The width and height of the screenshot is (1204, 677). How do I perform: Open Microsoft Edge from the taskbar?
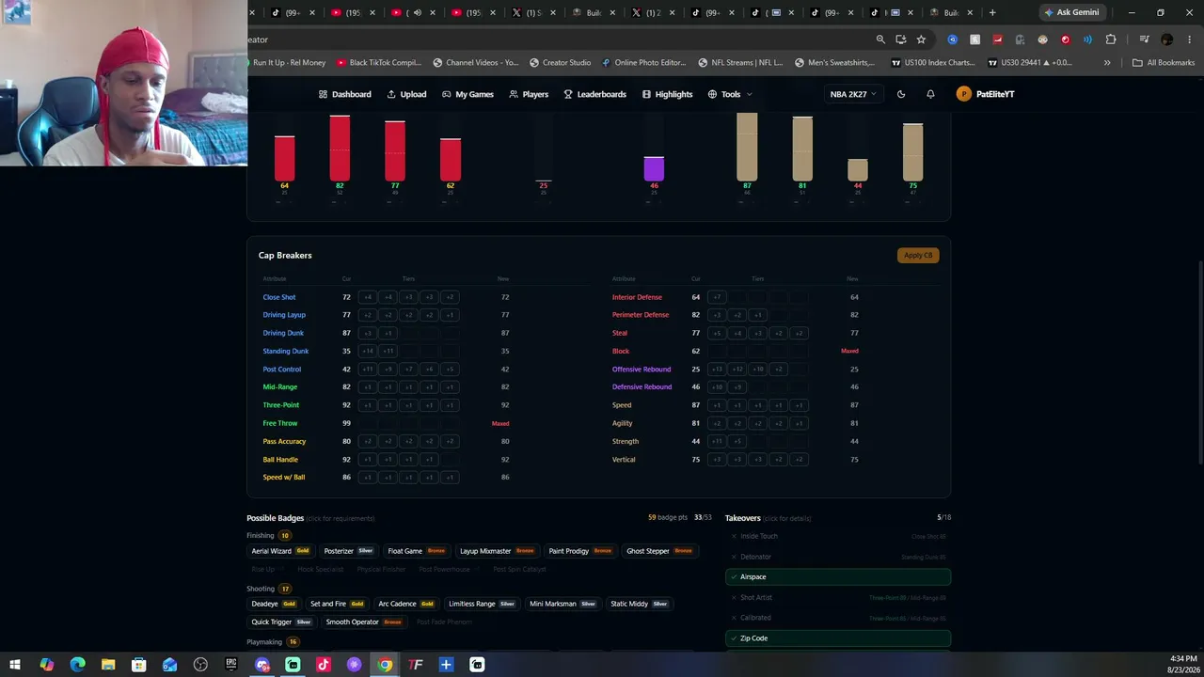click(x=77, y=665)
